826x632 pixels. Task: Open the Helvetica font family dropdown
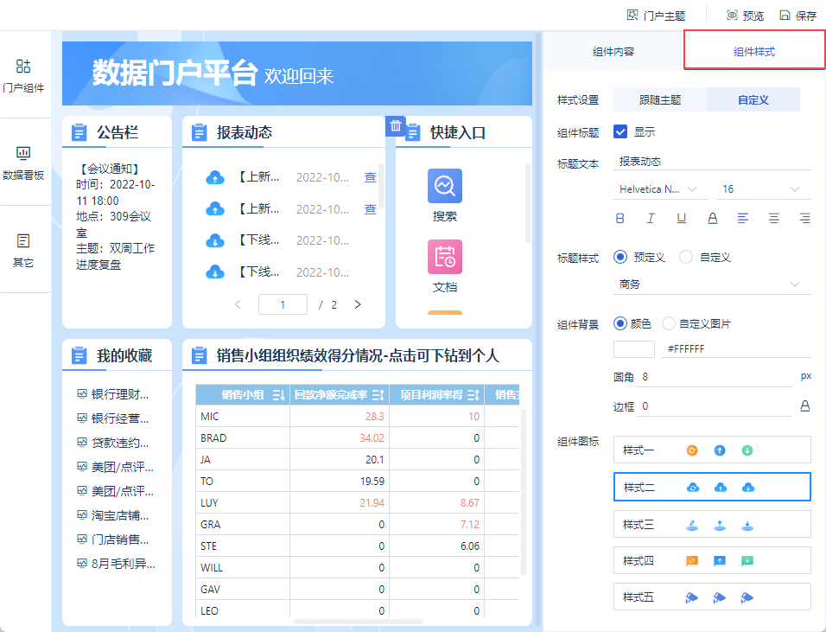point(661,189)
